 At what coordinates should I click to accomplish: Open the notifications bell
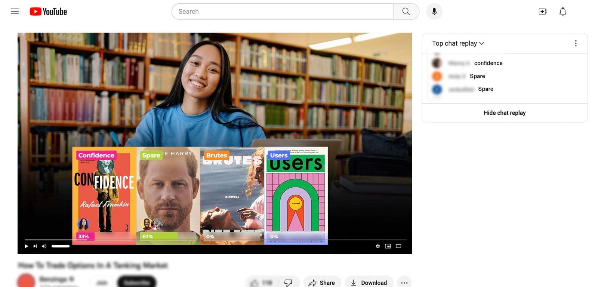[x=563, y=12]
